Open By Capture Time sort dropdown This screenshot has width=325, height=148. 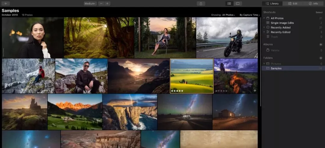[x=249, y=15]
